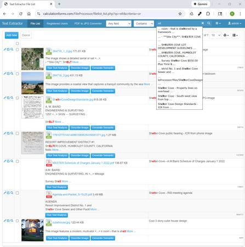Image resolution: width=245 pixels, height=247 pixels.
Task: Toggle the select-all checkbox in list header
Action: (17, 43)
